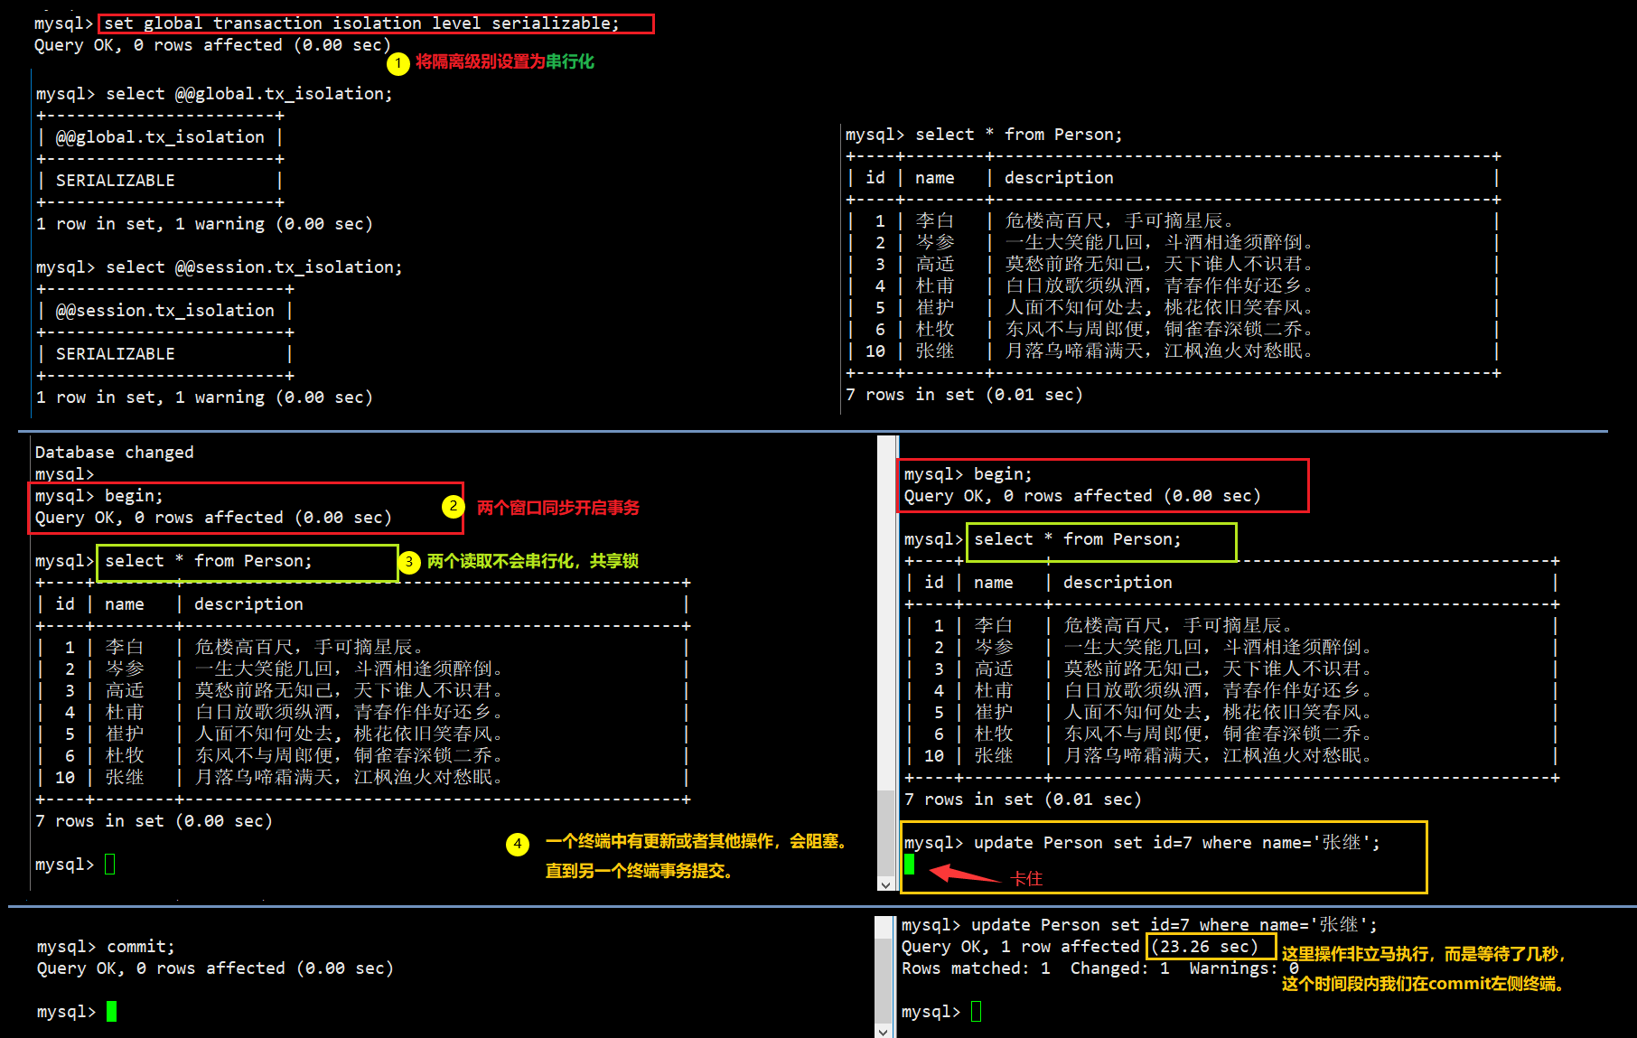Click '杜牧' row in the table above '(0.00 sec)'
The height and width of the screenshot is (1038, 1637).
tap(361, 756)
